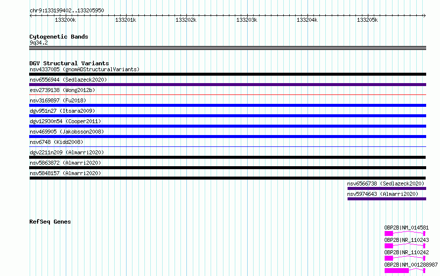This screenshot has width=440, height=276.
Task: Click the 133201k ruler tick label
Action: point(126,20)
